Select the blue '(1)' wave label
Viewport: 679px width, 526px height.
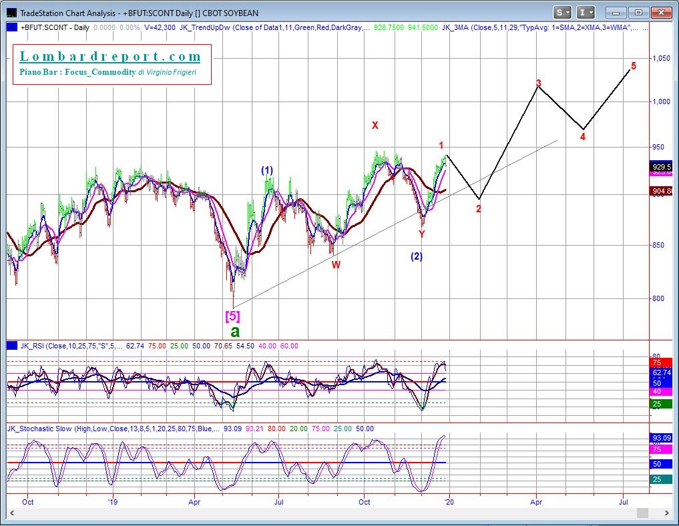pos(267,171)
